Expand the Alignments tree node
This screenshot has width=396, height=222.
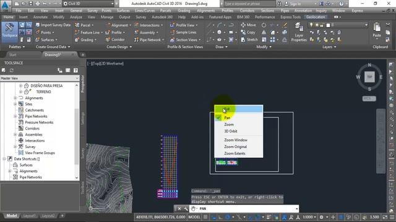pos(15,98)
